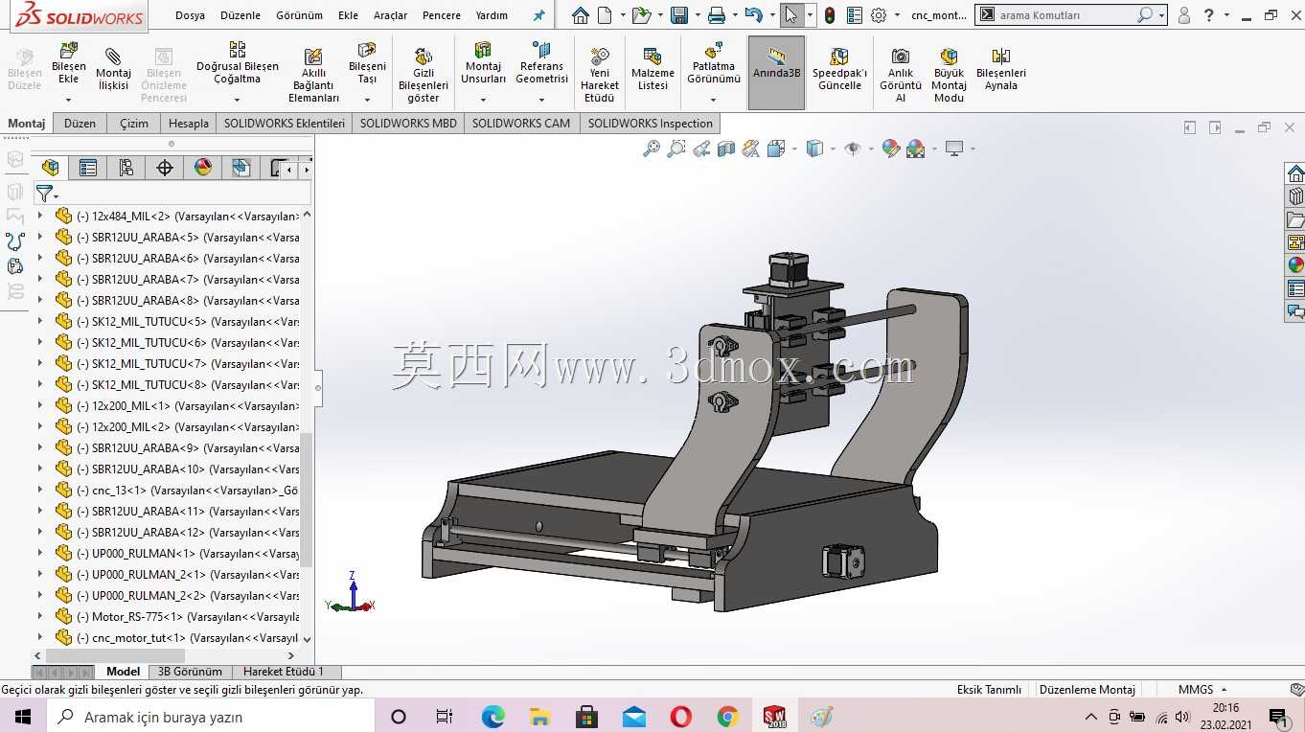The height and width of the screenshot is (732, 1305).
Task: Select cnc_13<1> in the tree
Action: [x=176, y=490]
